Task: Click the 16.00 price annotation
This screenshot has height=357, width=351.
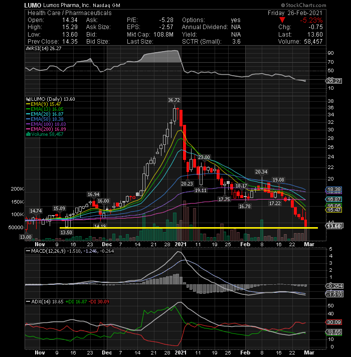Action: 103,201
